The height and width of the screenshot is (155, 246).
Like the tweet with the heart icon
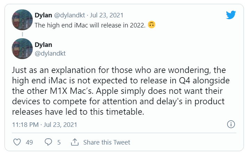coord(17,142)
